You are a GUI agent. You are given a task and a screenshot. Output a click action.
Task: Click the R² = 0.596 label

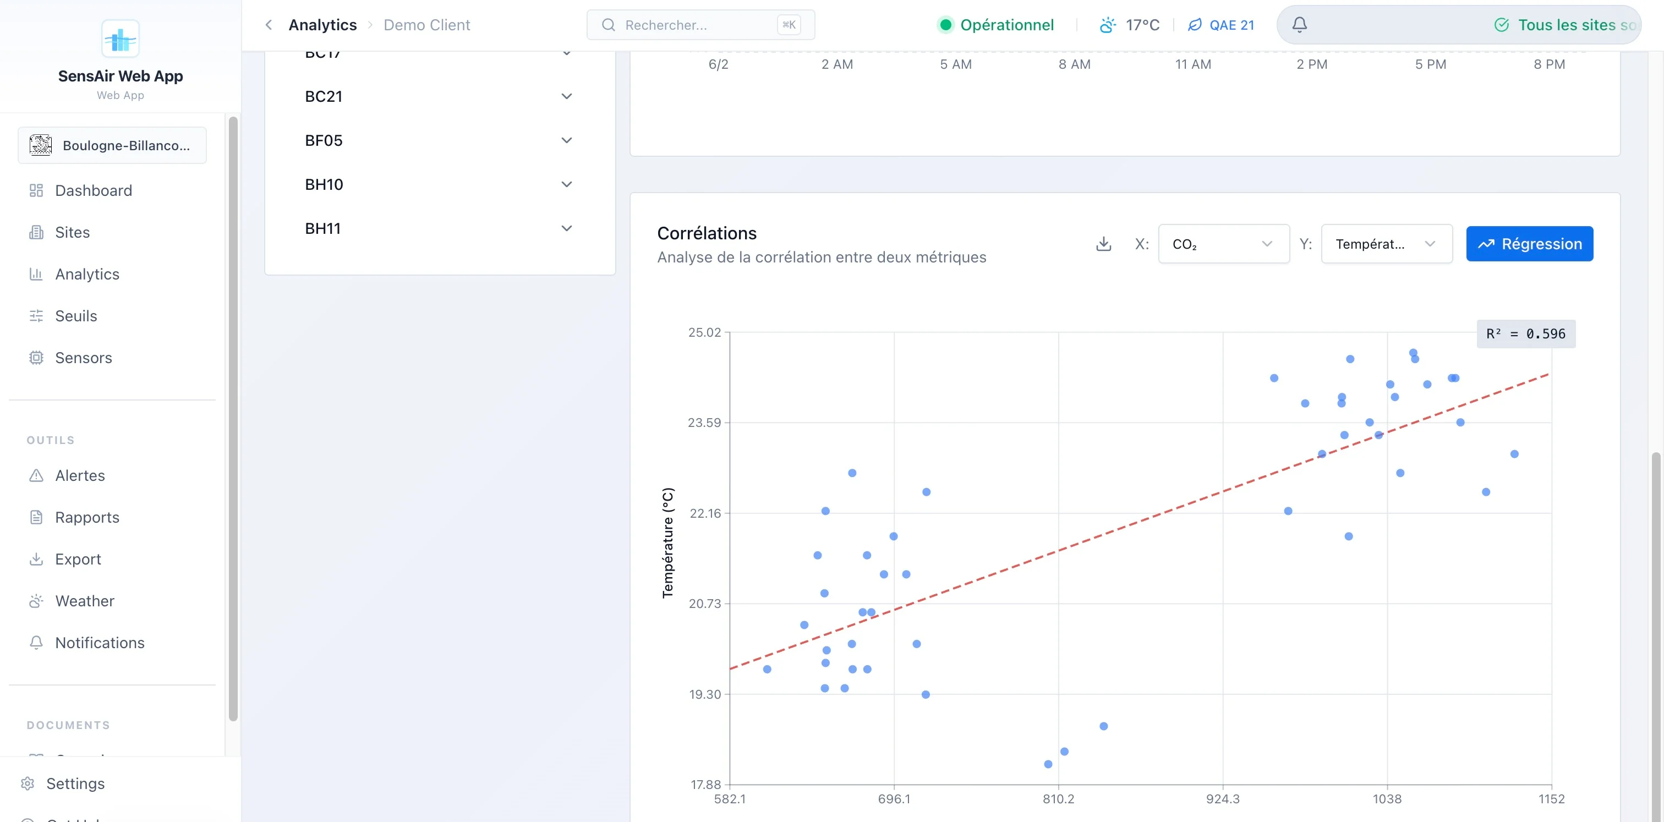1525,334
